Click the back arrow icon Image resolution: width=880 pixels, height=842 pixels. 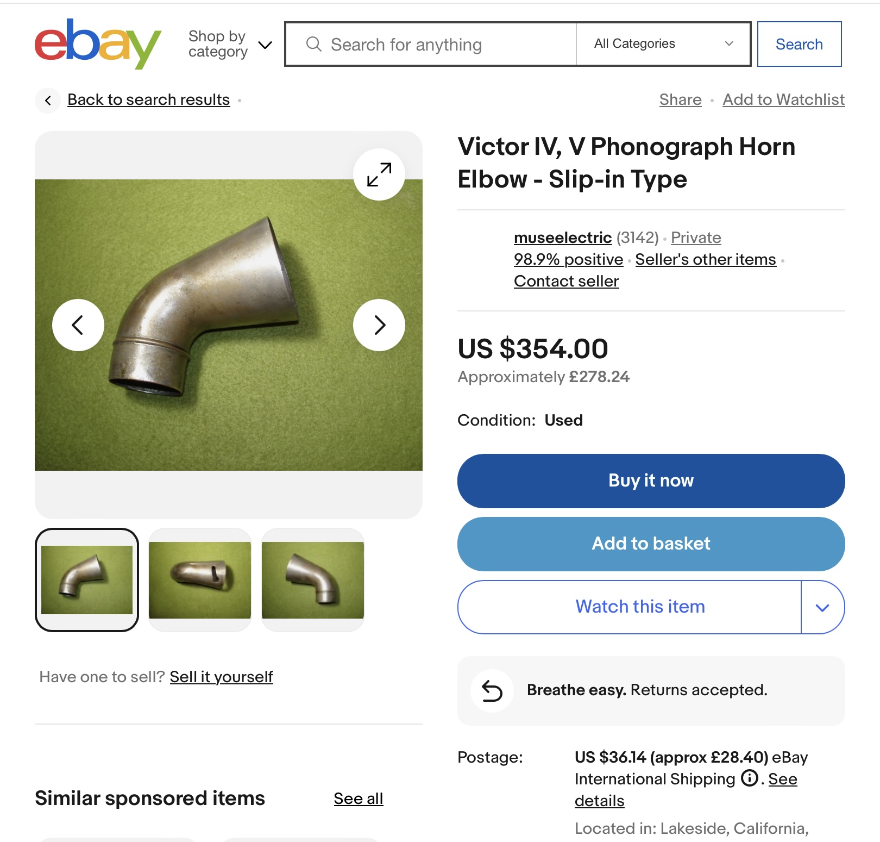pyautogui.click(x=48, y=100)
